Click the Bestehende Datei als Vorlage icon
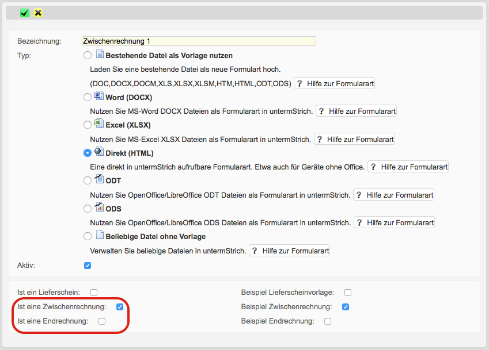 pyautogui.click(x=98, y=55)
